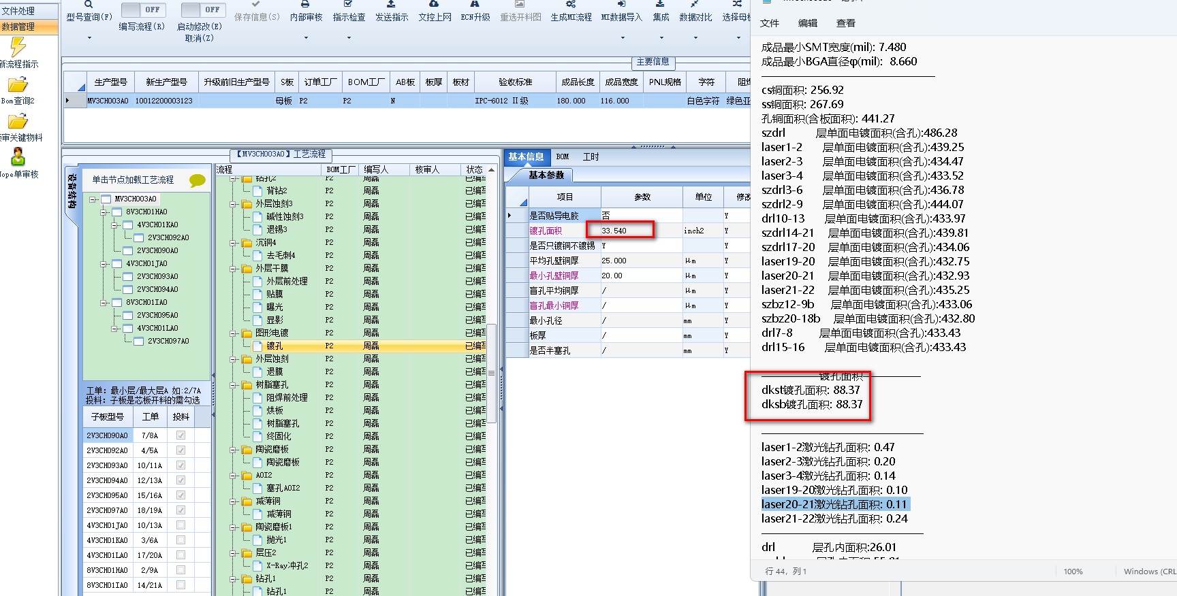The height and width of the screenshot is (596, 1177).
Task: Edit the 平均孔壁铜厚 value 25.000
Action: (641, 261)
